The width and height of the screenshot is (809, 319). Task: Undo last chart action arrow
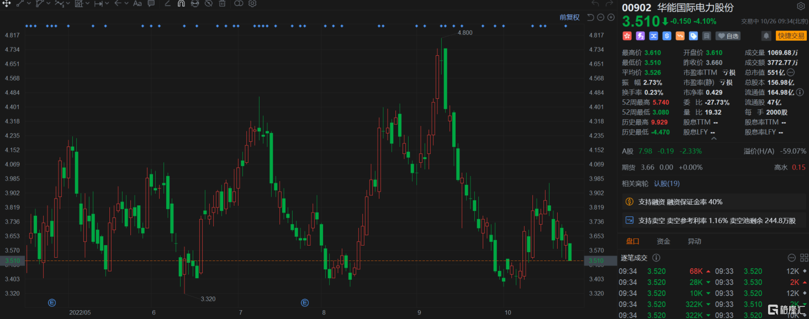[x=595, y=4]
